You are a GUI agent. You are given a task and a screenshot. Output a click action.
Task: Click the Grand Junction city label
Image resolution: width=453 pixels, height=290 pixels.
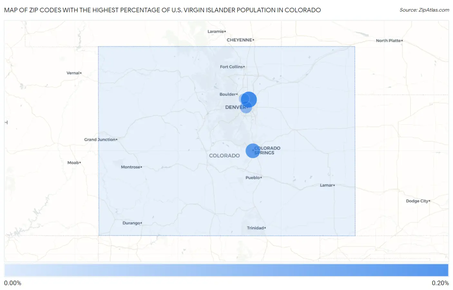100,140
